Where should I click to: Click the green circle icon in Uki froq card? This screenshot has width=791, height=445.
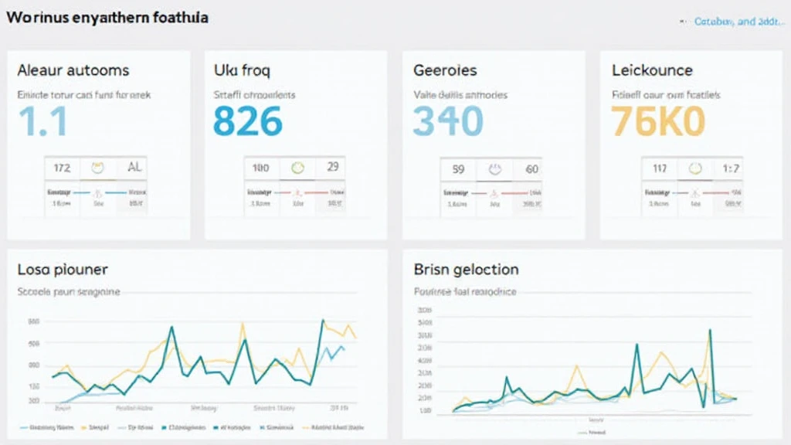297,167
